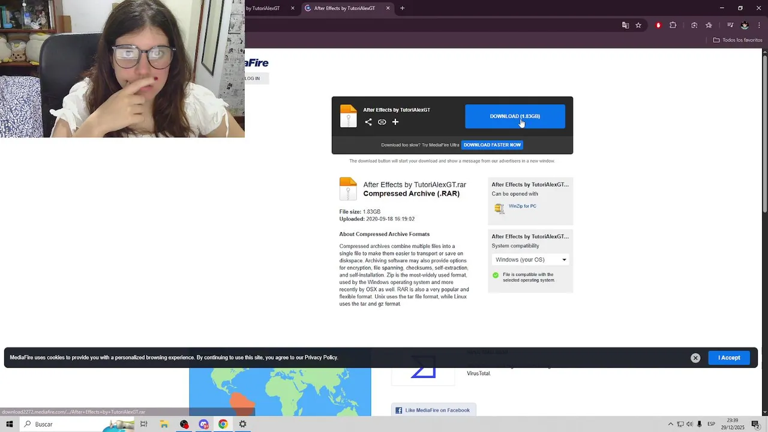Click the screenshot lens toolbar icon
Screen dimensions: 768x432
694,25
